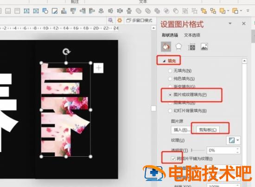
Task: Click the align center horizontally icon
Action: click(101, 11)
